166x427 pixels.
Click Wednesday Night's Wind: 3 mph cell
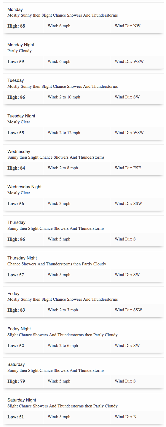click(76, 204)
